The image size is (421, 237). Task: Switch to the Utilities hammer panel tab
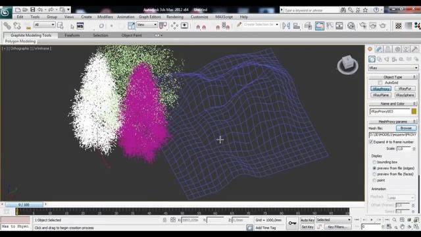click(414, 49)
